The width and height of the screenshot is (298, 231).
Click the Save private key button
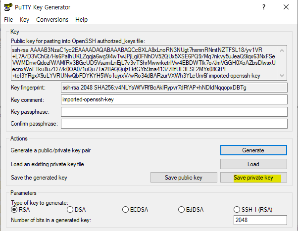click(x=253, y=178)
